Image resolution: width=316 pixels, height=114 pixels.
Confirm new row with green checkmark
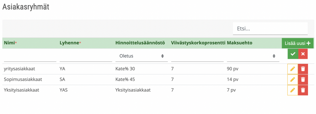click(x=293, y=54)
